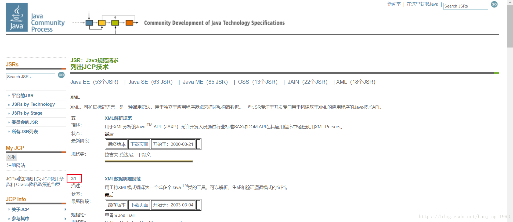Focus the sidebar Search JSRs field

[x=31, y=77]
